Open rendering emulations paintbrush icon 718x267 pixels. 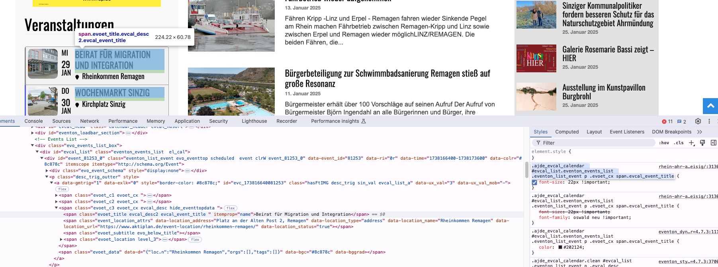coord(702,143)
